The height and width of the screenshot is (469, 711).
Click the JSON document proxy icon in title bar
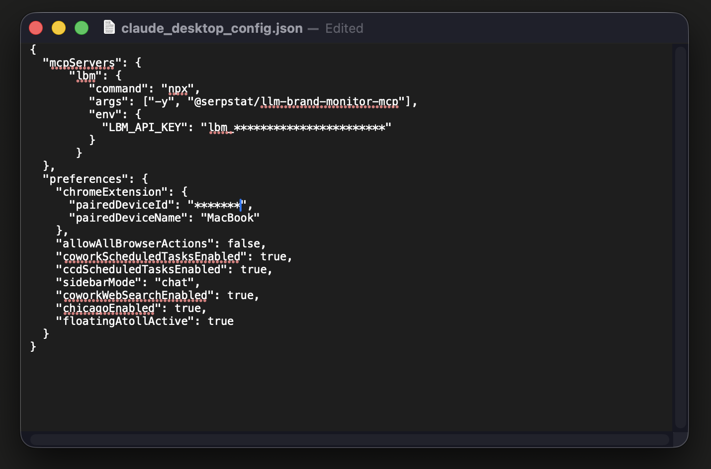109,27
